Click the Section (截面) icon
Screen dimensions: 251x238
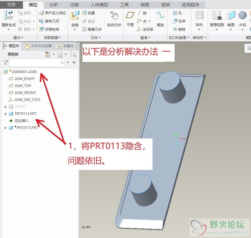point(231,15)
